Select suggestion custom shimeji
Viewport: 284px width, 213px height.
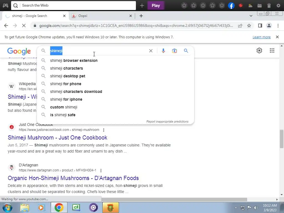(115, 107)
